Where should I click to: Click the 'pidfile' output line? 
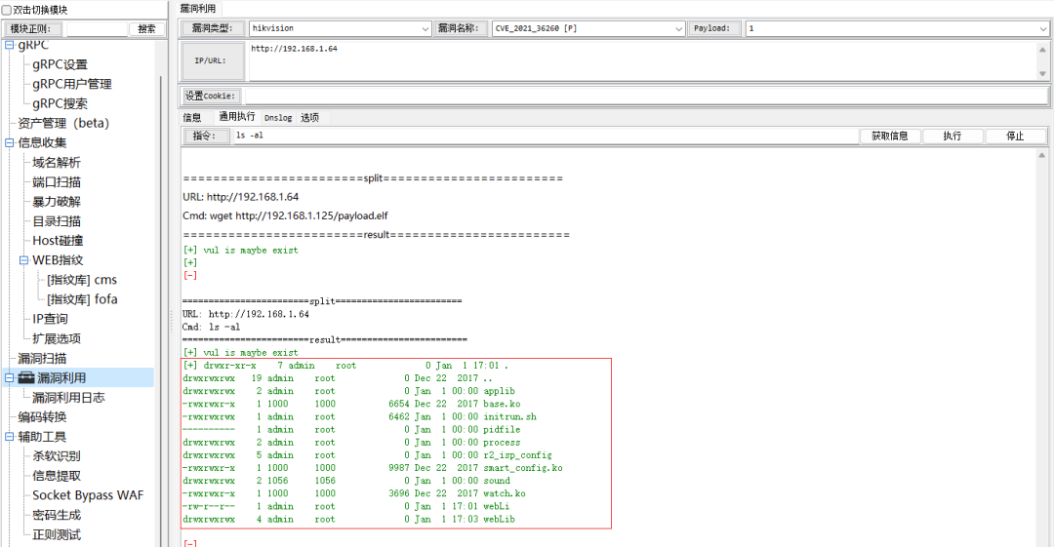[351, 429]
